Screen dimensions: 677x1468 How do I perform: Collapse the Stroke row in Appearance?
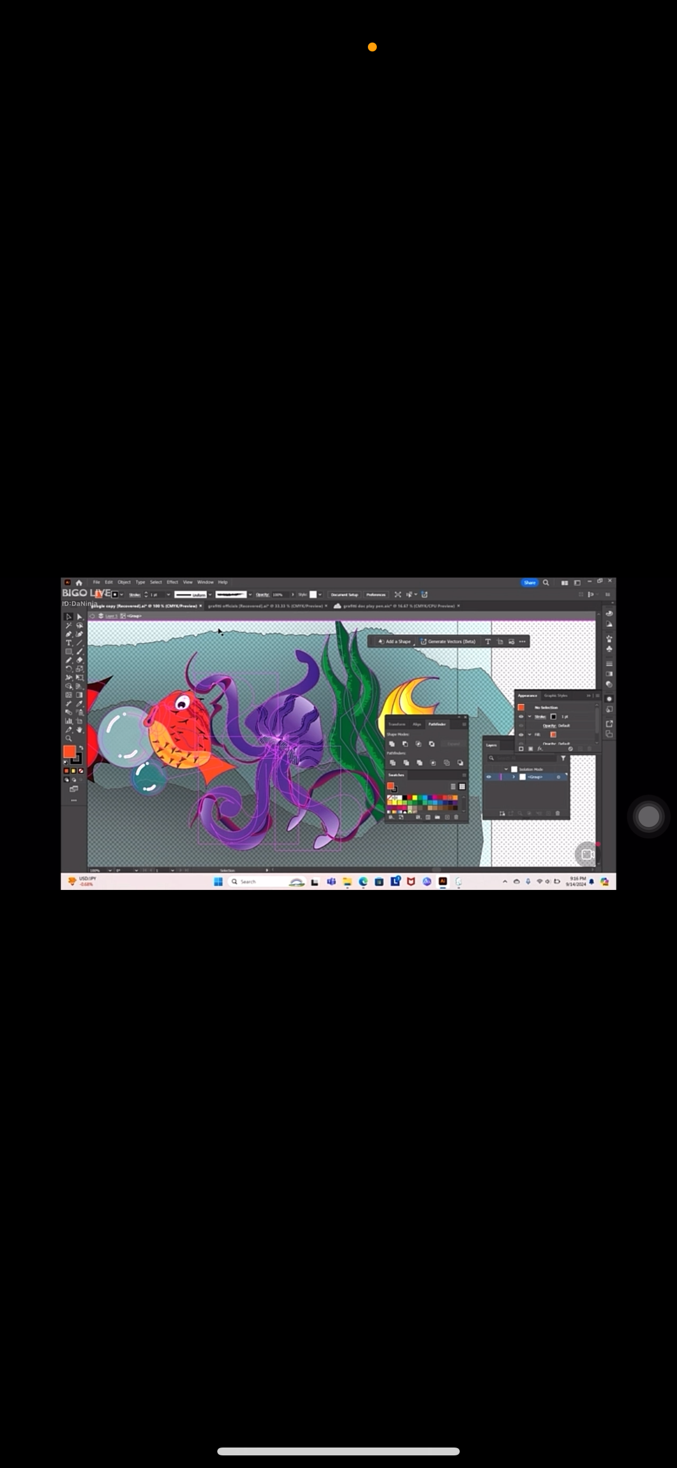(530, 717)
